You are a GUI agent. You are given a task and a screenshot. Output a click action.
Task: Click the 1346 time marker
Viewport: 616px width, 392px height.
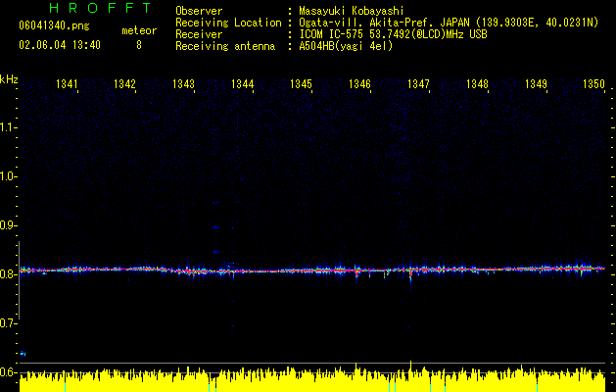pyautogui.click(x=359, y=83)
